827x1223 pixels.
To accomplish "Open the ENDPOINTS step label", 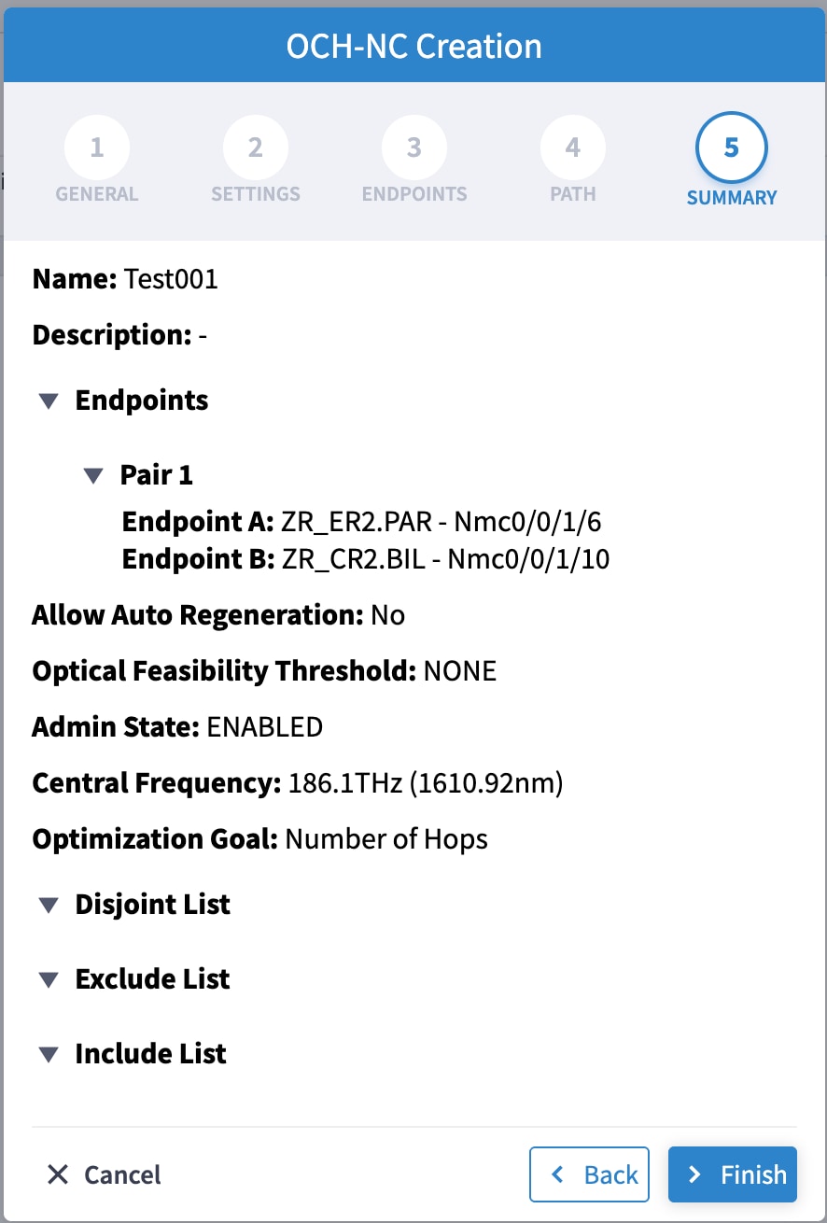I will (x=414, y=194).
